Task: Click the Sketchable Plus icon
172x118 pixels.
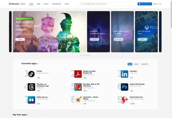Action: click(x=125, y=100)
